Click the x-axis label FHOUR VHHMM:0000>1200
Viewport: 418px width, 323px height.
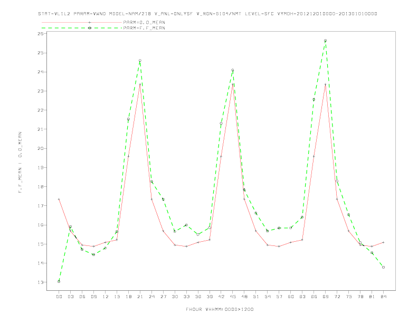[x=220, y=309]
